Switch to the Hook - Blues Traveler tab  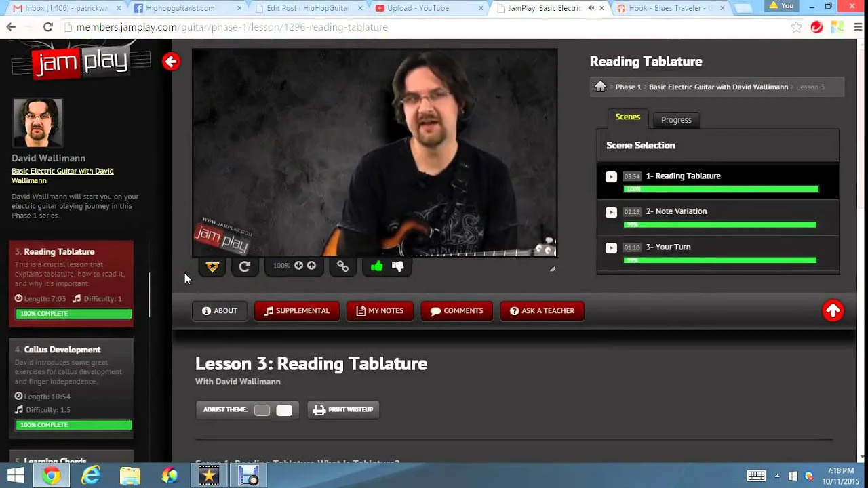pyautogui.click(x=670, y=8)
